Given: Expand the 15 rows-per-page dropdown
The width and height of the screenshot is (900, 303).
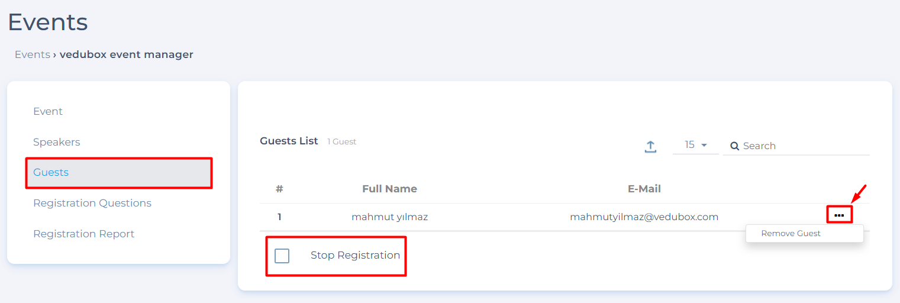Looking at the screenshot, I should pyautogui.click(x=696, y=145).
